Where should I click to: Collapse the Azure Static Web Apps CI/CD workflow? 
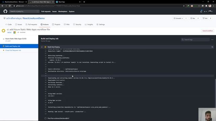[4, 39]
